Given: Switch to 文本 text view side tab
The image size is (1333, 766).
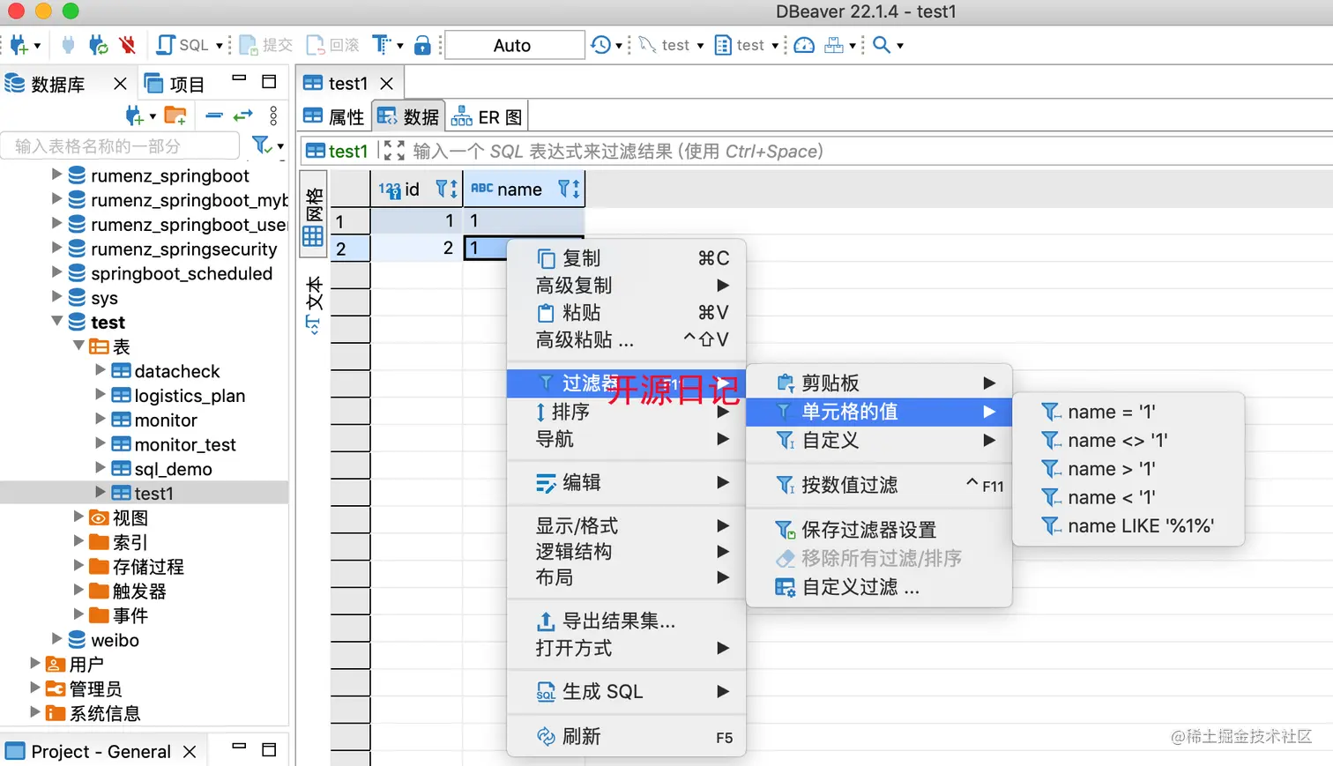Looking at the screenshot, I should tap(313, 305).
